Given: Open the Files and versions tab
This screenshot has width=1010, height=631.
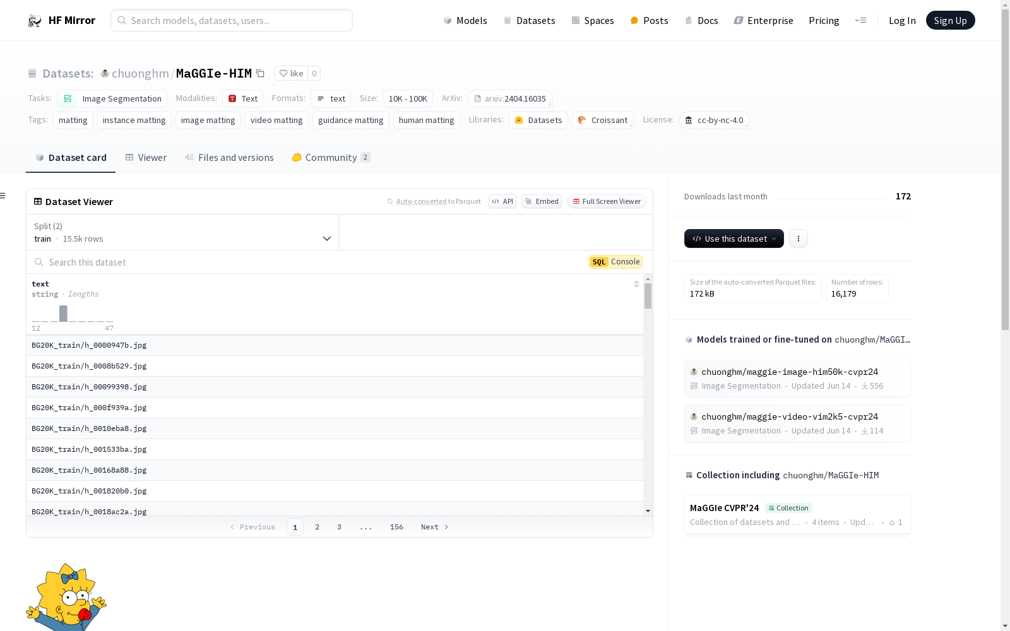Looking at the screenshot, I should tap(229, 157).
